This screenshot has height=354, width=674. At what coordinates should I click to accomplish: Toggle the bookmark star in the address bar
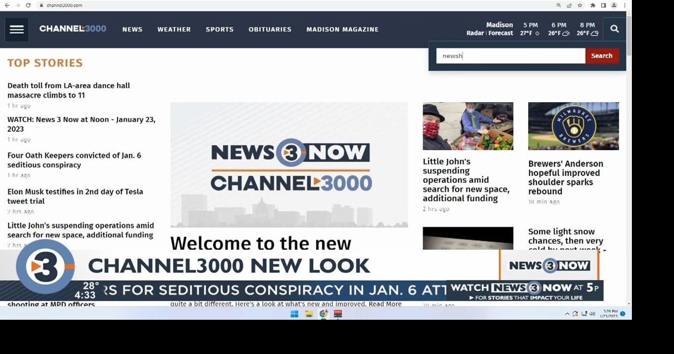click(x=579, y=5)
